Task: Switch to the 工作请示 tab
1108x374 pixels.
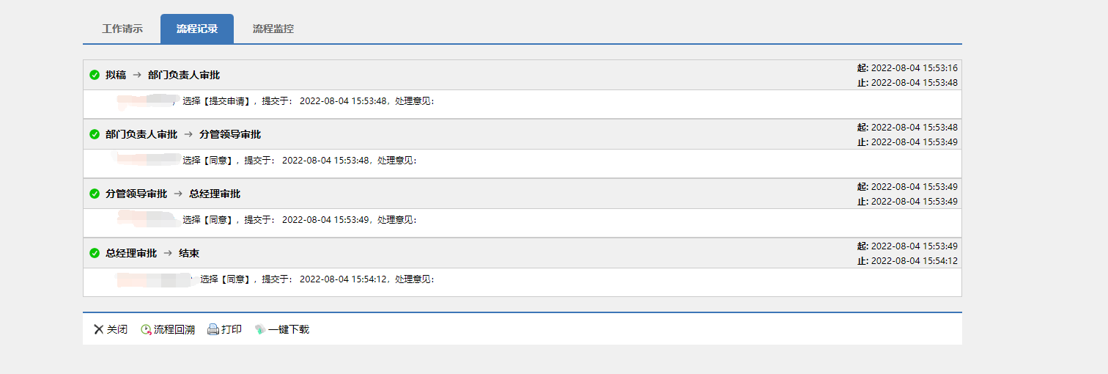Action: pyautogui.click(x=122, y=29)
